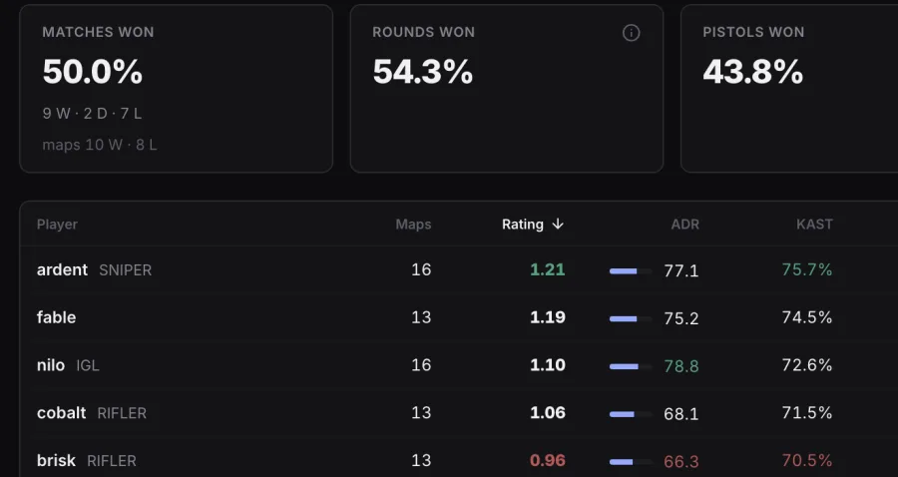Click the 71.5% KAST value
This screenshot has height=477, width=898.
tap(807, 413)
